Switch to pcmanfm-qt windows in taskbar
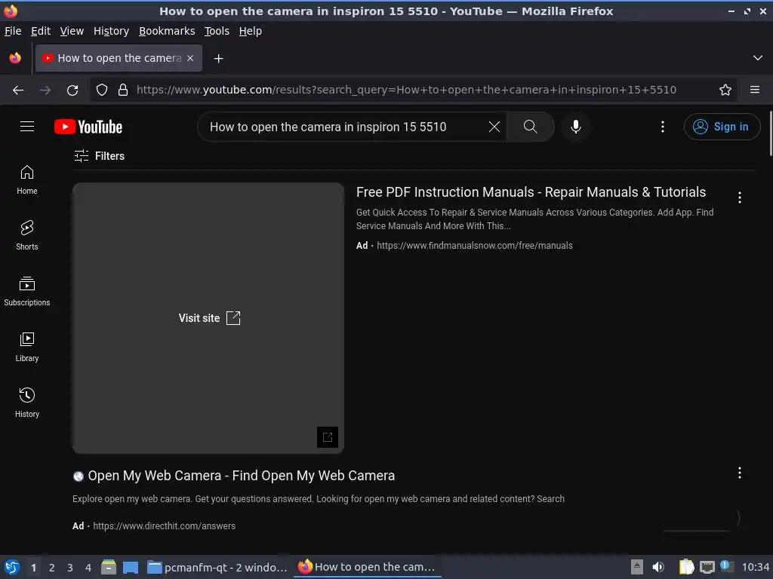The image size is (773, 579). (217, 567)
